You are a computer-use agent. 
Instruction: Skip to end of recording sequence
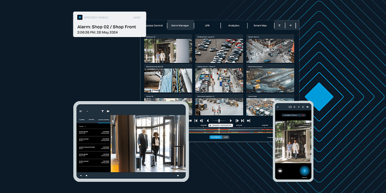[248, 120]
